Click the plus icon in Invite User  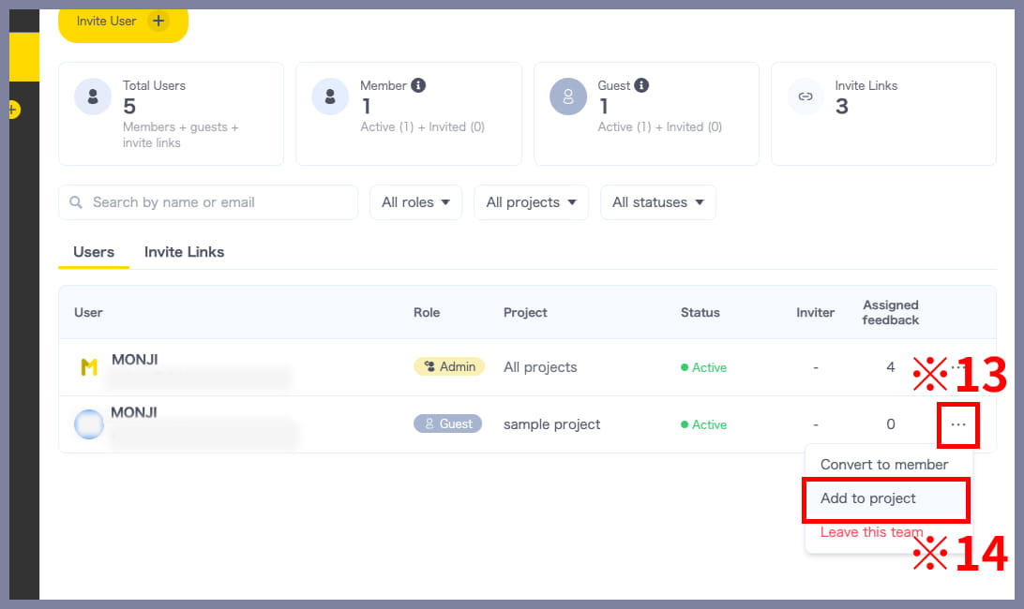pos(158,21)
